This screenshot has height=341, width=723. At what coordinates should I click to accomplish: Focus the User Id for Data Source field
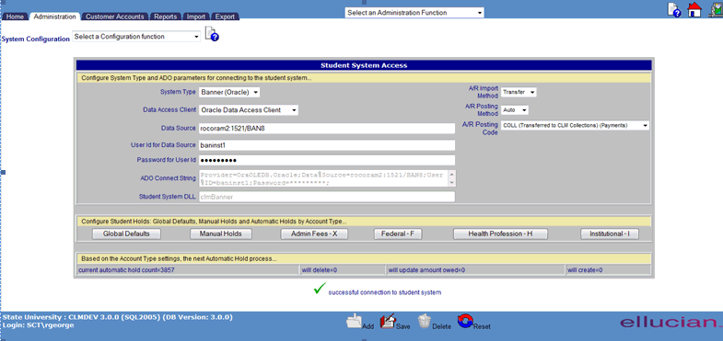pyautogui.click(x=327, y=145)
